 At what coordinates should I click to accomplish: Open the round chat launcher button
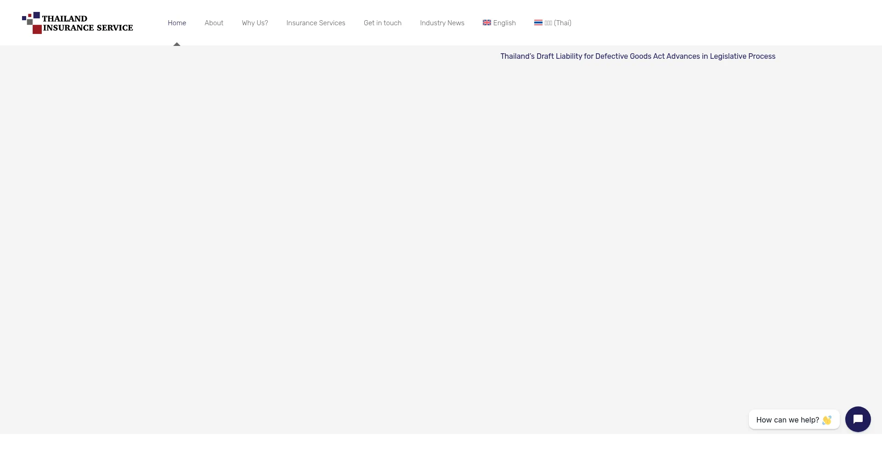[858, 419]
